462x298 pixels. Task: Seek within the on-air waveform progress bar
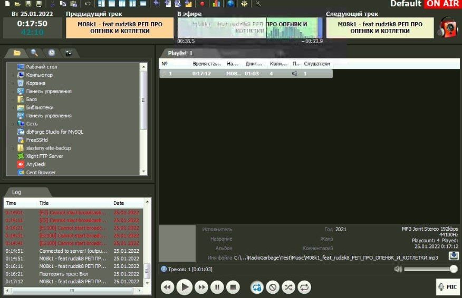250,28
